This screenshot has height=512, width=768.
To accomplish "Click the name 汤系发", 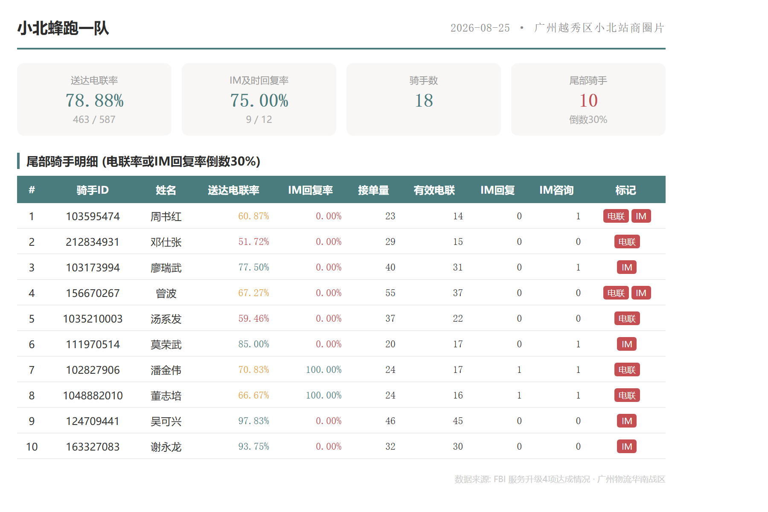I will (x=166, y=319).
